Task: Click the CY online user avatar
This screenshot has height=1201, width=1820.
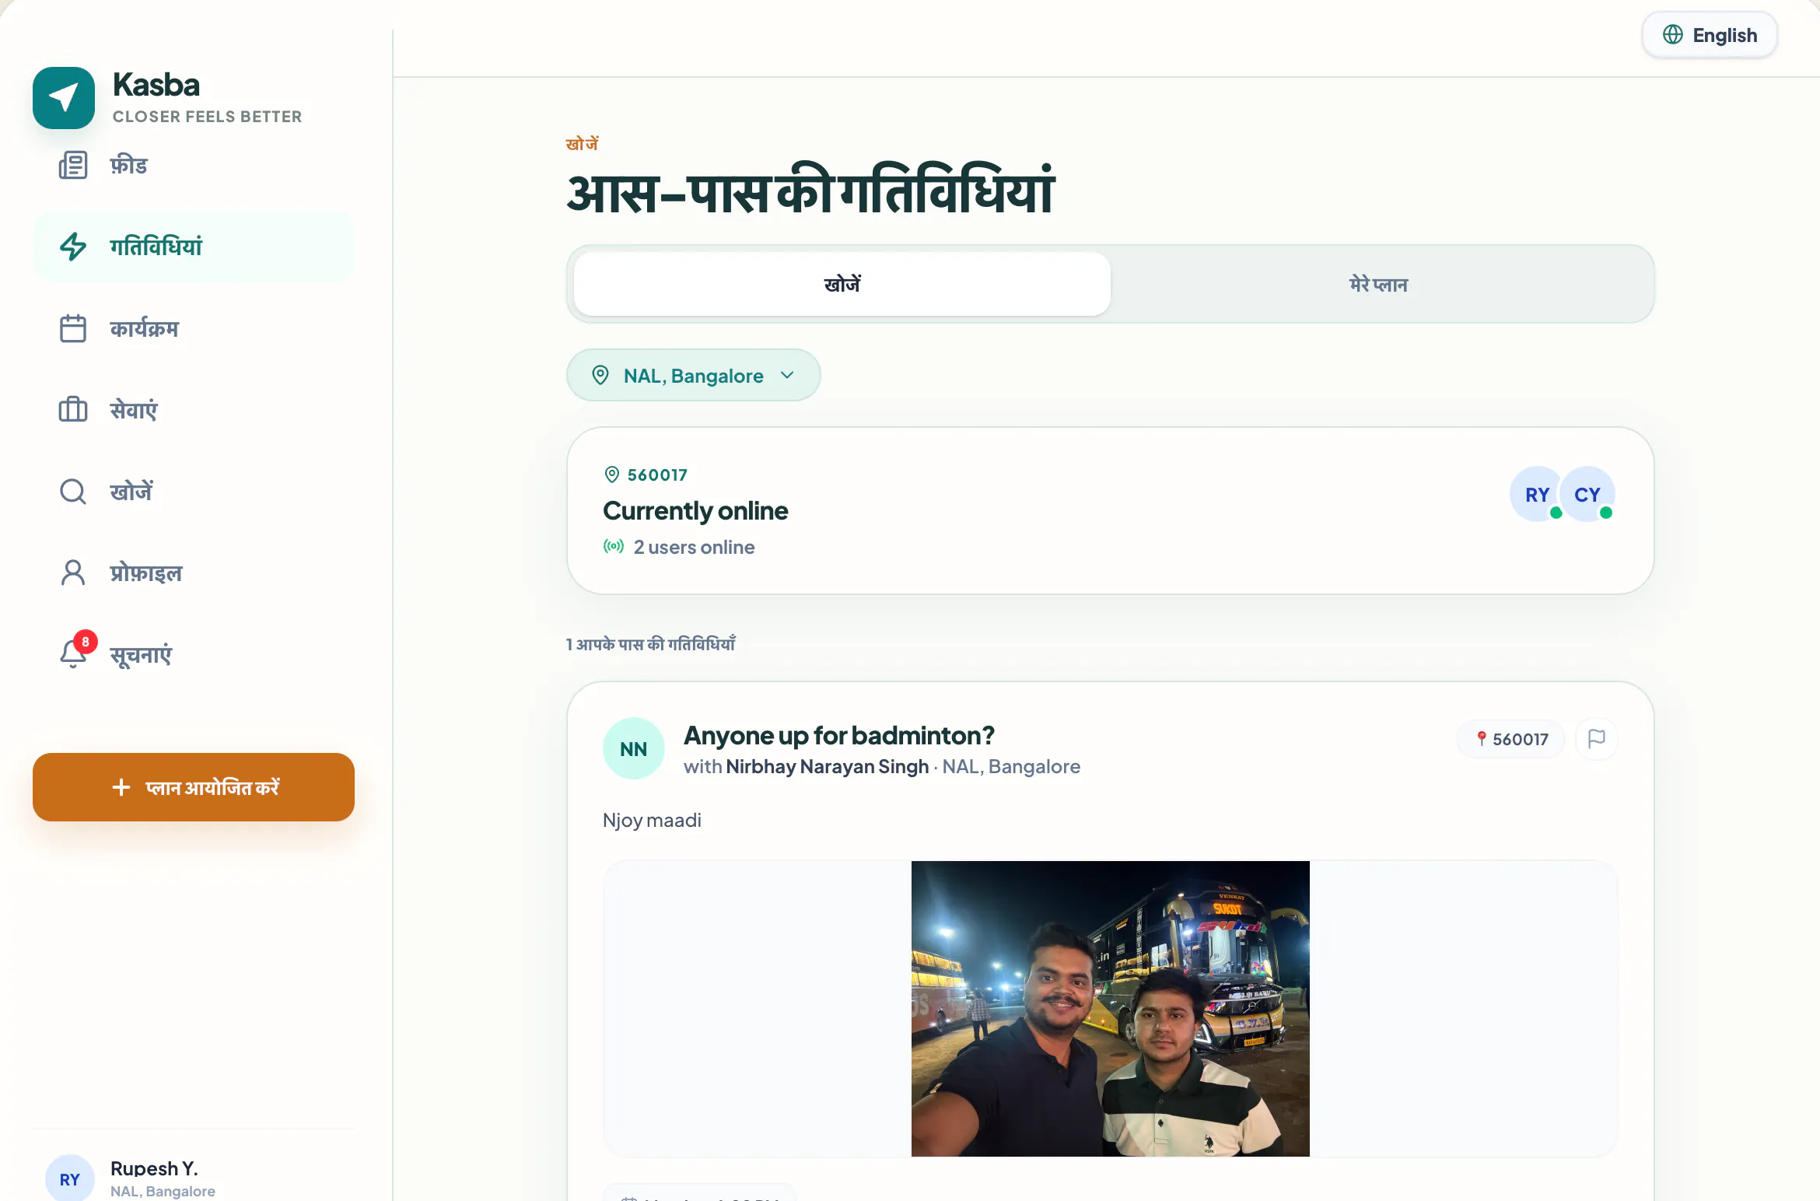Action: [x=1587, y=495]
